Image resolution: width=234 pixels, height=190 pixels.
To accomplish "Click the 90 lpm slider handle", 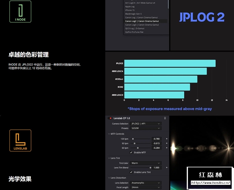I will tap(134, 143).
